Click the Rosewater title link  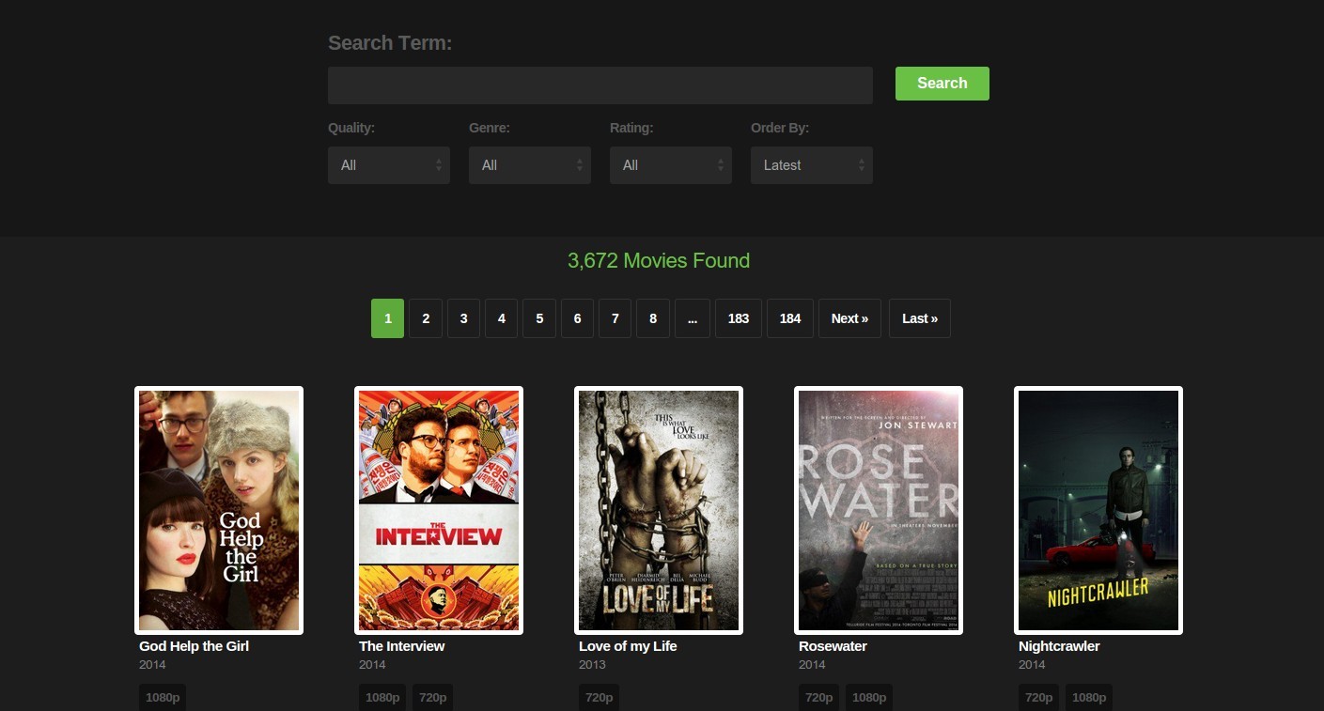(833, 646)
